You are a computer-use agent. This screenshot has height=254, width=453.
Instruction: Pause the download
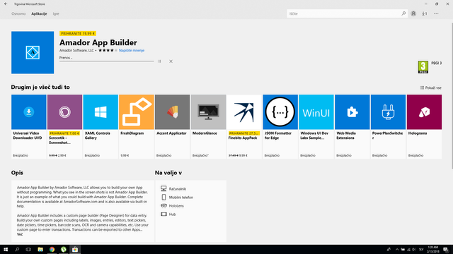pos(159,61)
